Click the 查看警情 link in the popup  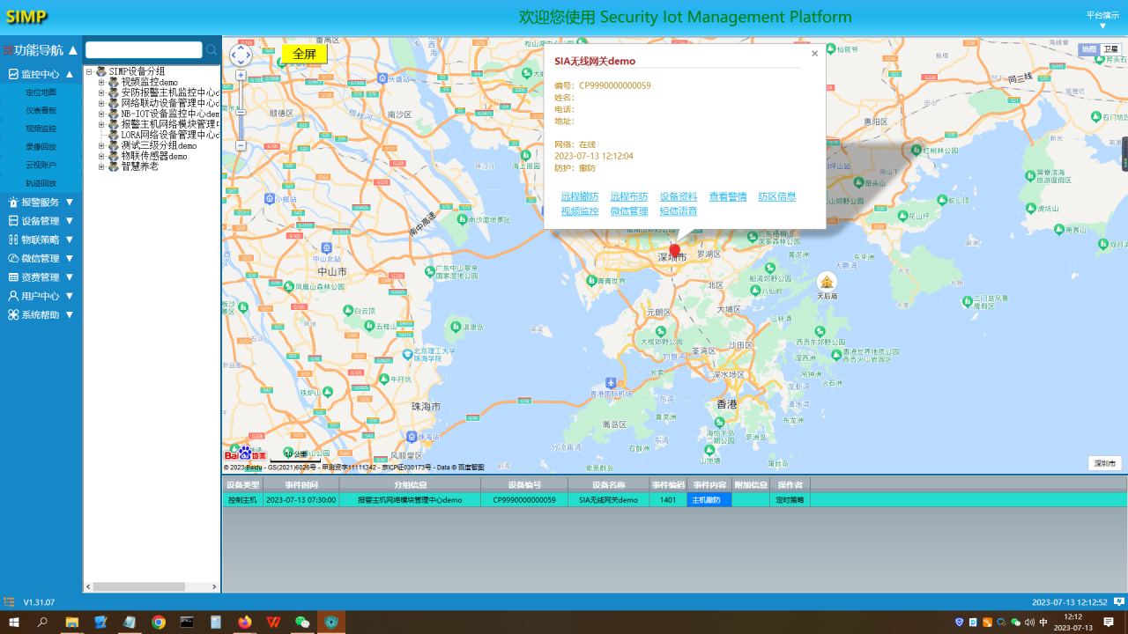tap(727, 196)
